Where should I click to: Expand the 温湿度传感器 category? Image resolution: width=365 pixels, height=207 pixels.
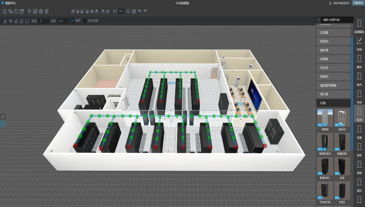coord(333,86)
